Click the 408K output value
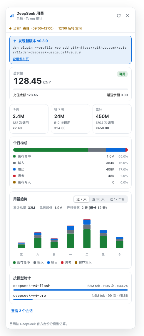The height and width of the screenshot is (336, 144). click(110, 169)
